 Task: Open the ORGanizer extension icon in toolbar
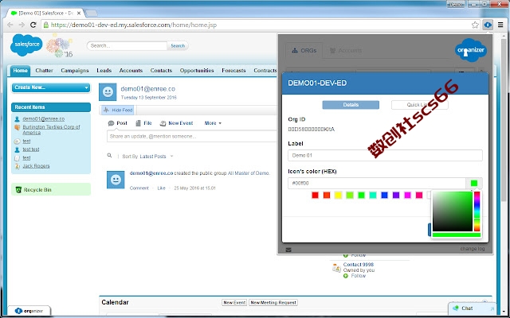tap(488, 25)
